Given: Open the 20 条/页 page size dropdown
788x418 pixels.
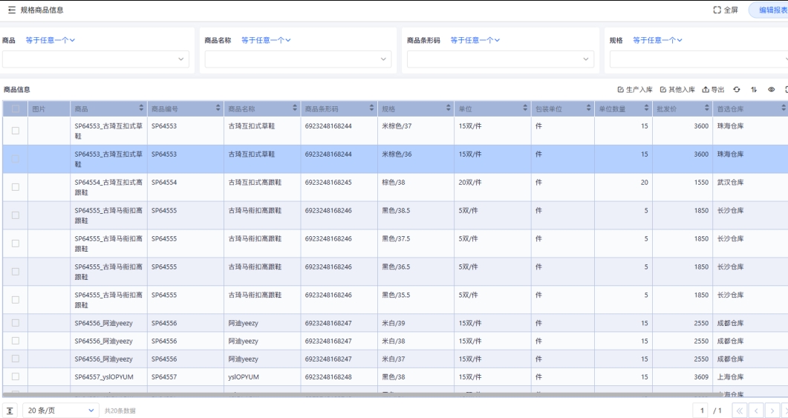Looking at the screenshot, I should 61,411.
